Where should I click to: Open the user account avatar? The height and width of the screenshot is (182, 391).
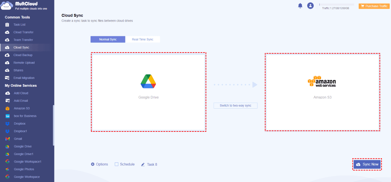point(311,6)
